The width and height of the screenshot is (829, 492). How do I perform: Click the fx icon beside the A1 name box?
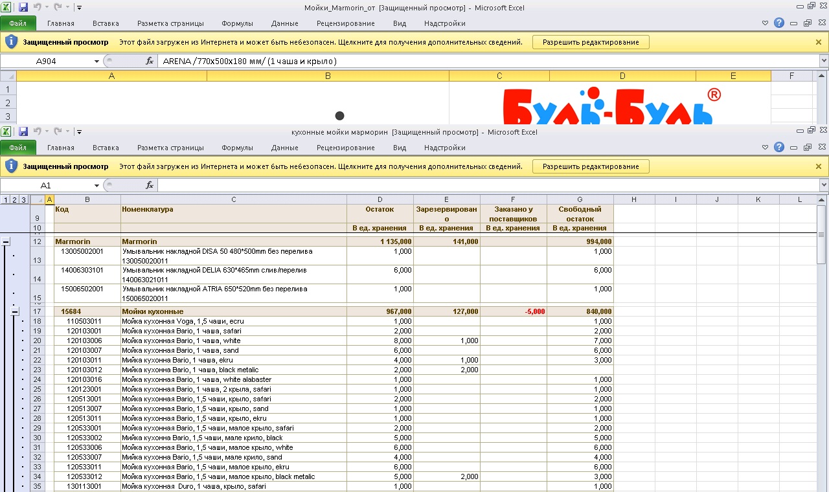[150, 185]
